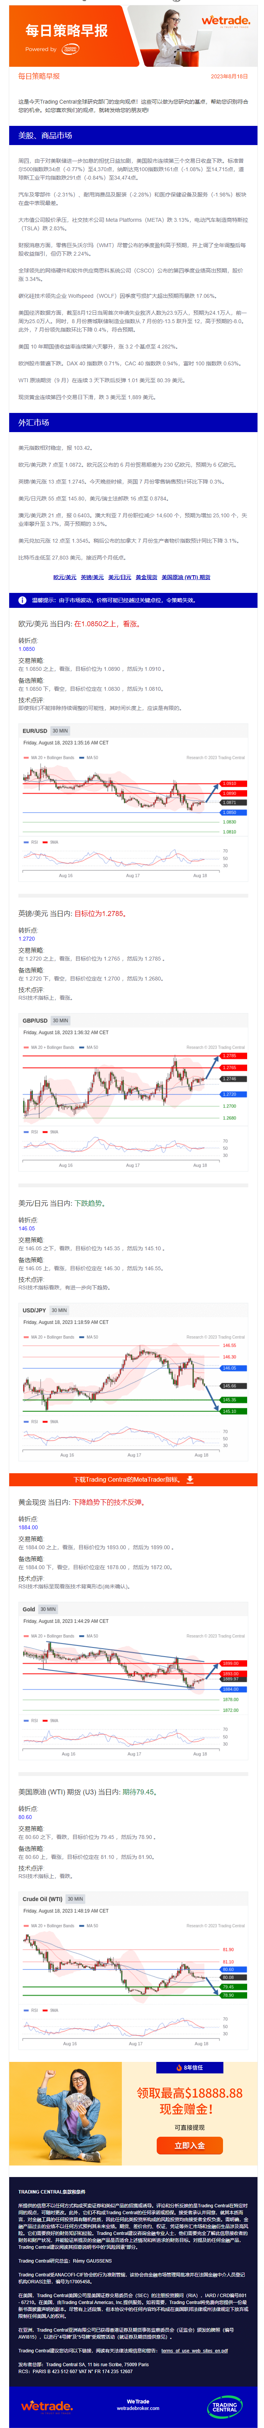Click the 30 MIN badge on the Crude Oil (WTI) chart
264x2428 pixels.
pos(75,1898)
